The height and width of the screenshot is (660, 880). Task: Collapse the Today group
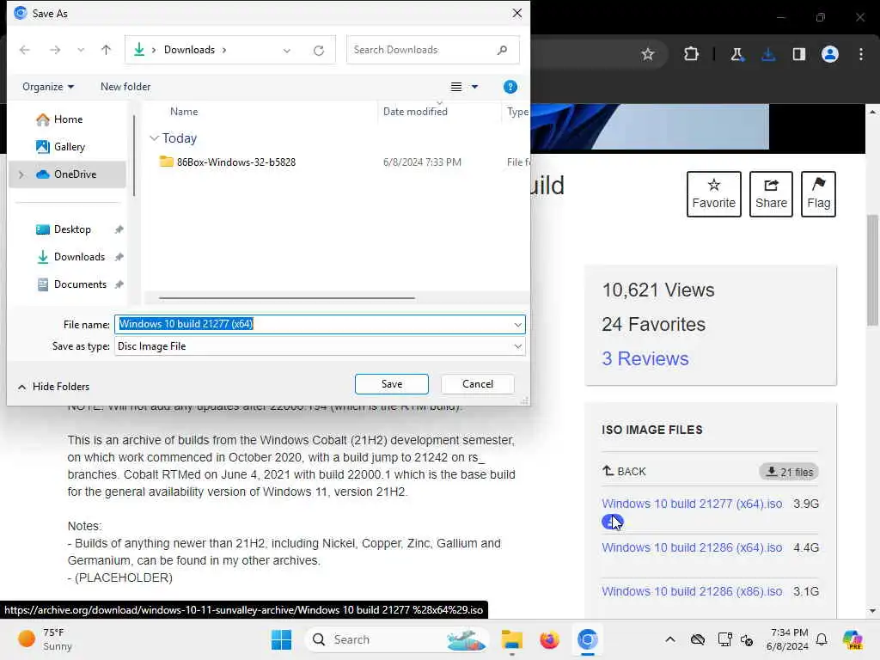[x=155, y=138]
